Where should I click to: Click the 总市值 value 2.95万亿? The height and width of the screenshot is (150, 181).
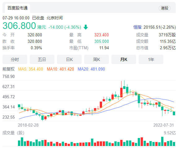point(168,48)
